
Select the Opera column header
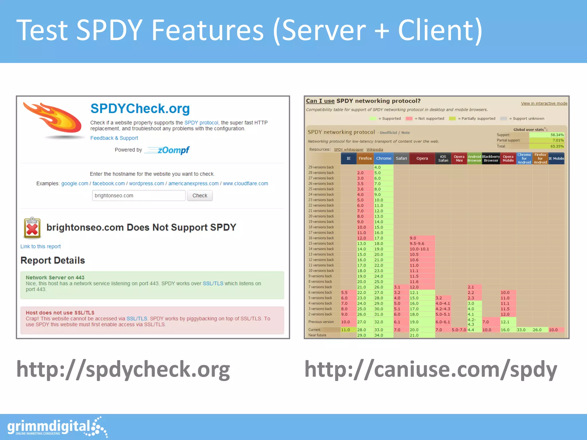[422, 158]
